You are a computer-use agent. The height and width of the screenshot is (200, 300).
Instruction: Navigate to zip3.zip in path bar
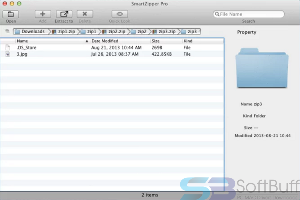coord(164,32)
